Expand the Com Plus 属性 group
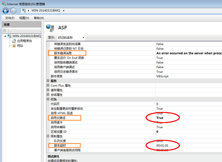 (x=48, y=85)
